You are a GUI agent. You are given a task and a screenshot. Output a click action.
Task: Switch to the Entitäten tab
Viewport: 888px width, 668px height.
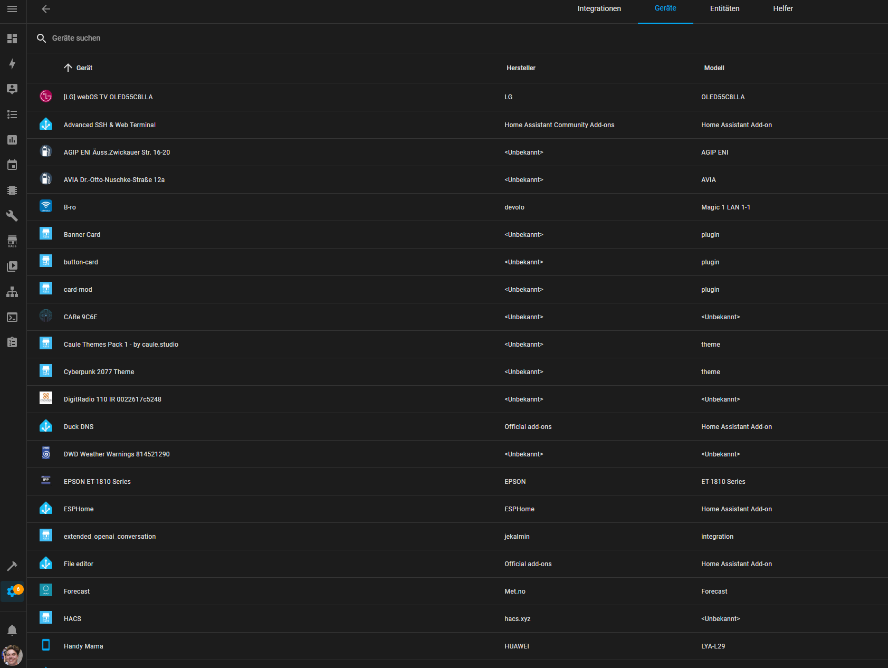[x=724, y=9]
